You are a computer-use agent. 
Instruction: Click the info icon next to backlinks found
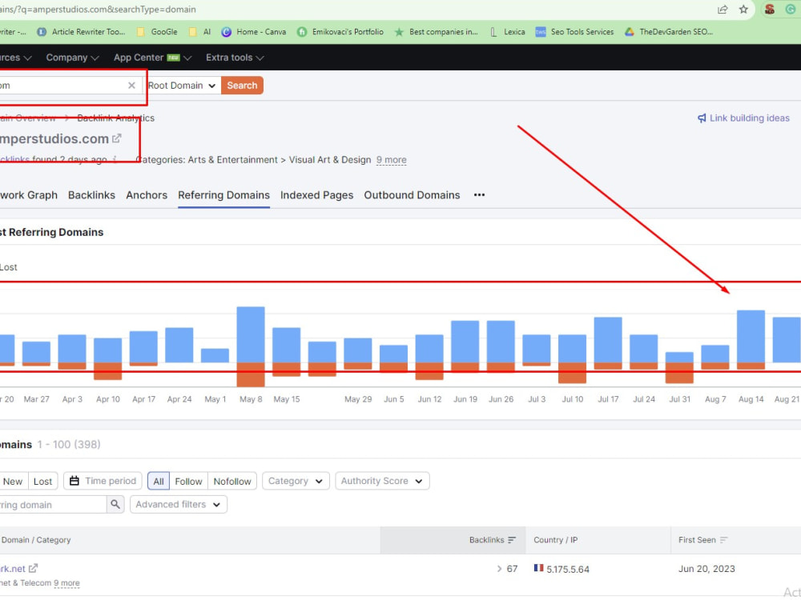pos(115,160)
